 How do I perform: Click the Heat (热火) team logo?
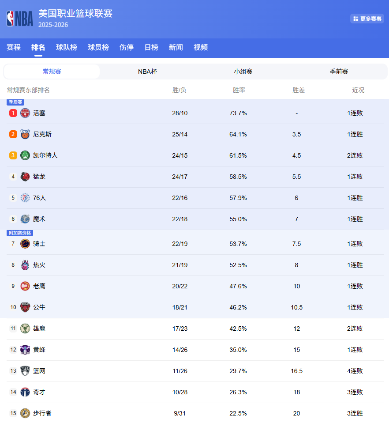(25, 265)
